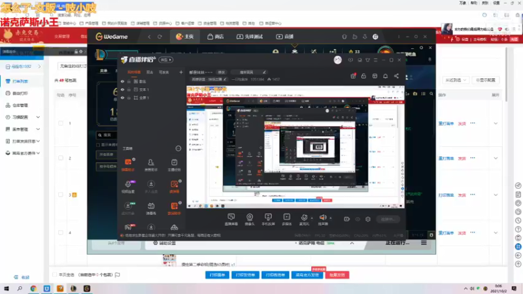Expand the speaker options arrow
Screen dimensions: 523x294
[x=331, y=218]
